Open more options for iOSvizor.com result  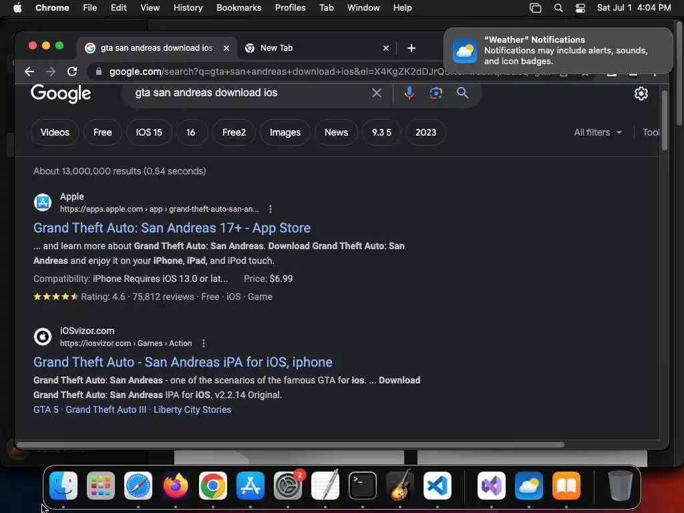[x=204, y=343]
